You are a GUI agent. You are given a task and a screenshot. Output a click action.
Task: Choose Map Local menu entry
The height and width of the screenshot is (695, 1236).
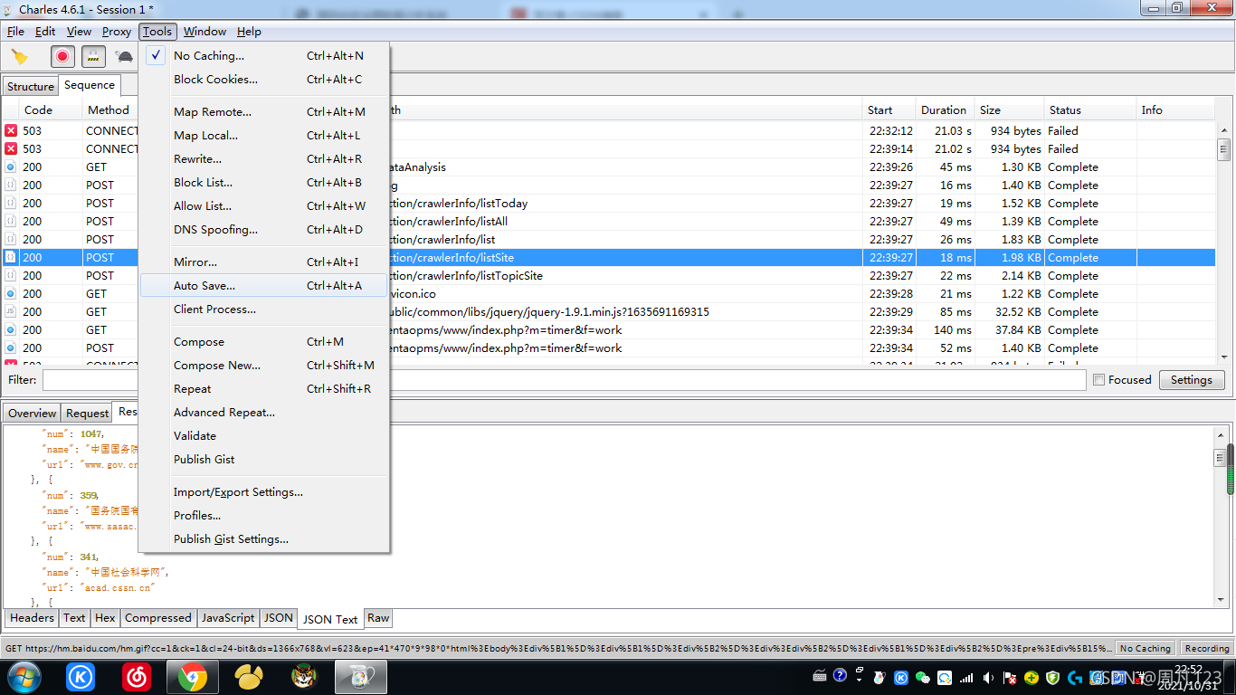[x=264, y=135]
